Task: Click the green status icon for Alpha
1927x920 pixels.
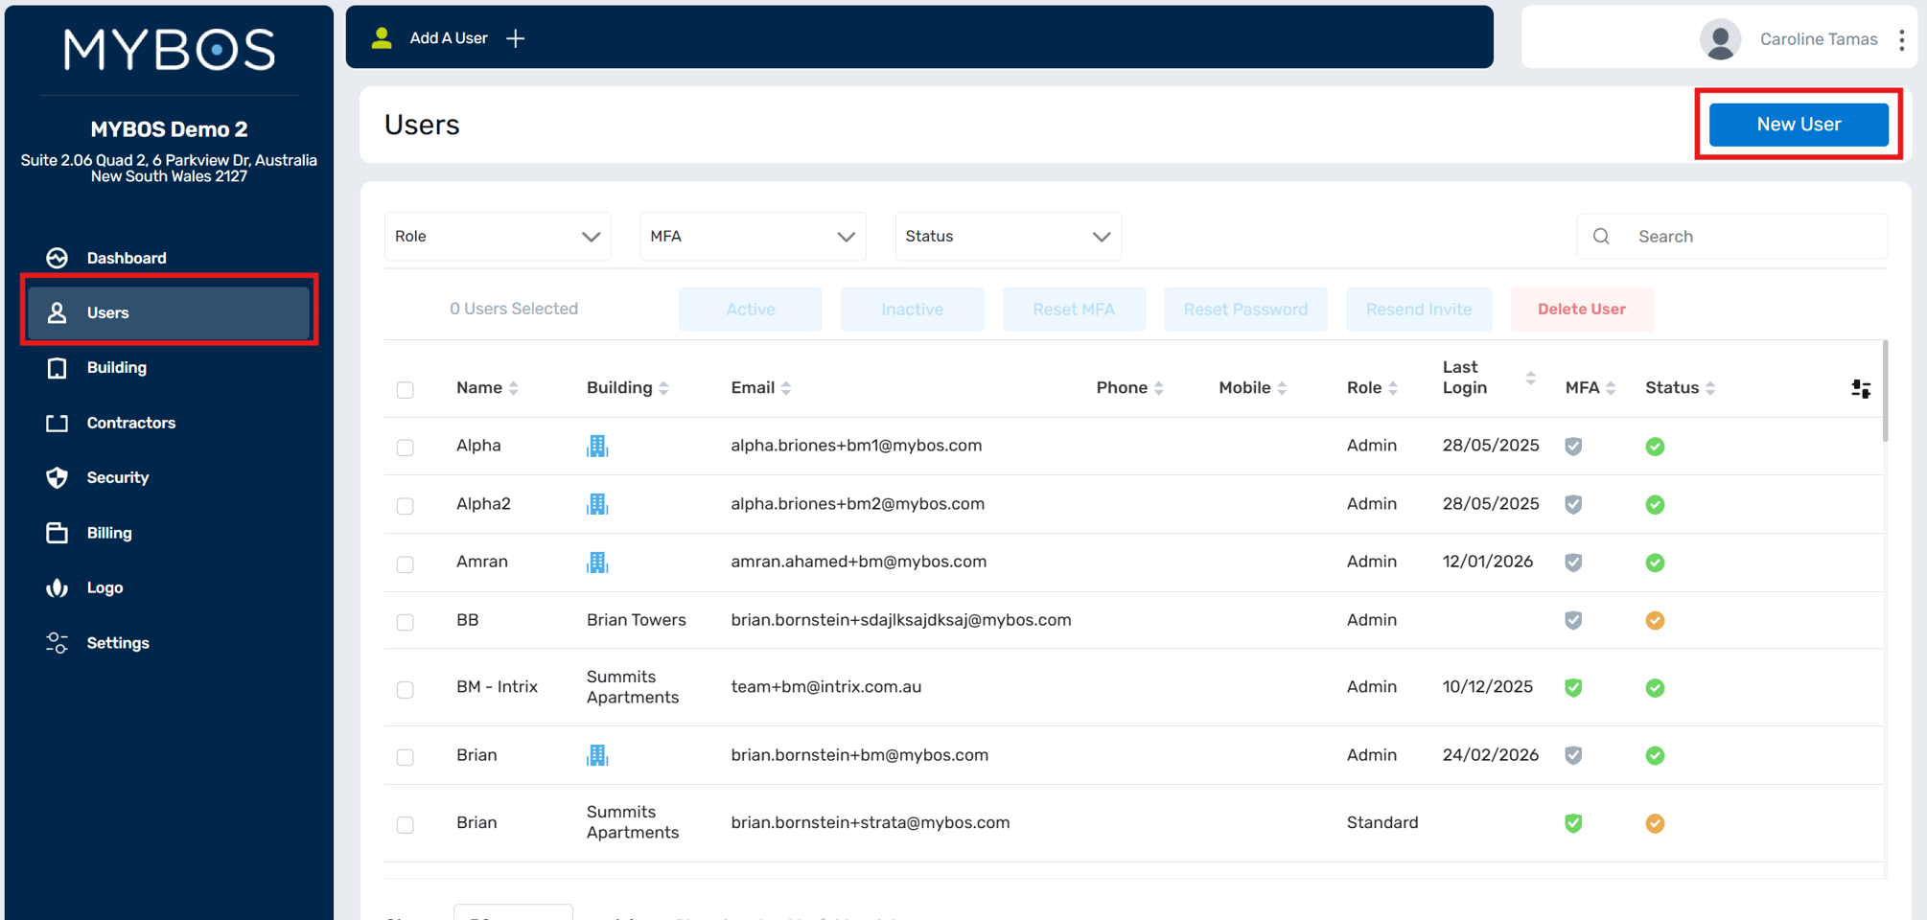Action: (x=1655, y=447)
